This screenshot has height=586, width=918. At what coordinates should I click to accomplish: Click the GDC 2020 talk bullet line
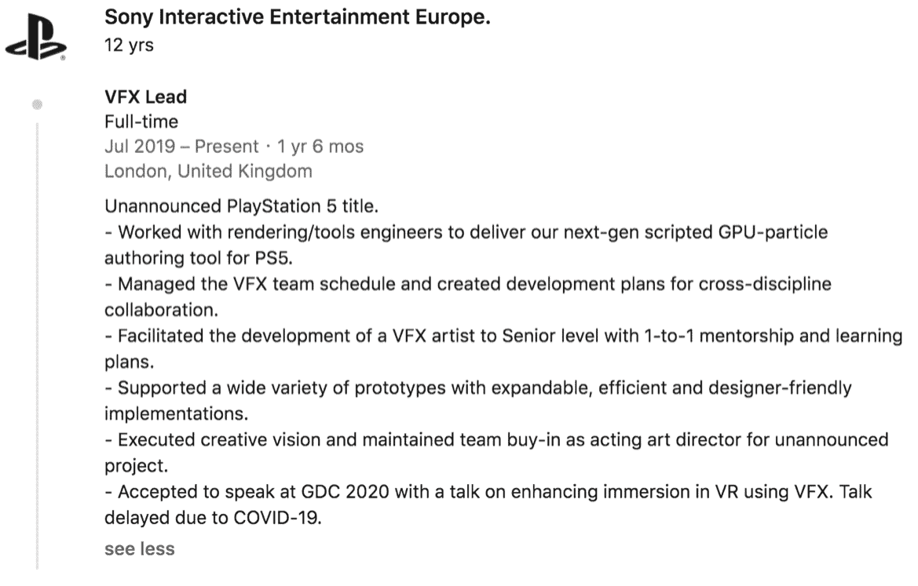(x=488, y=504)
